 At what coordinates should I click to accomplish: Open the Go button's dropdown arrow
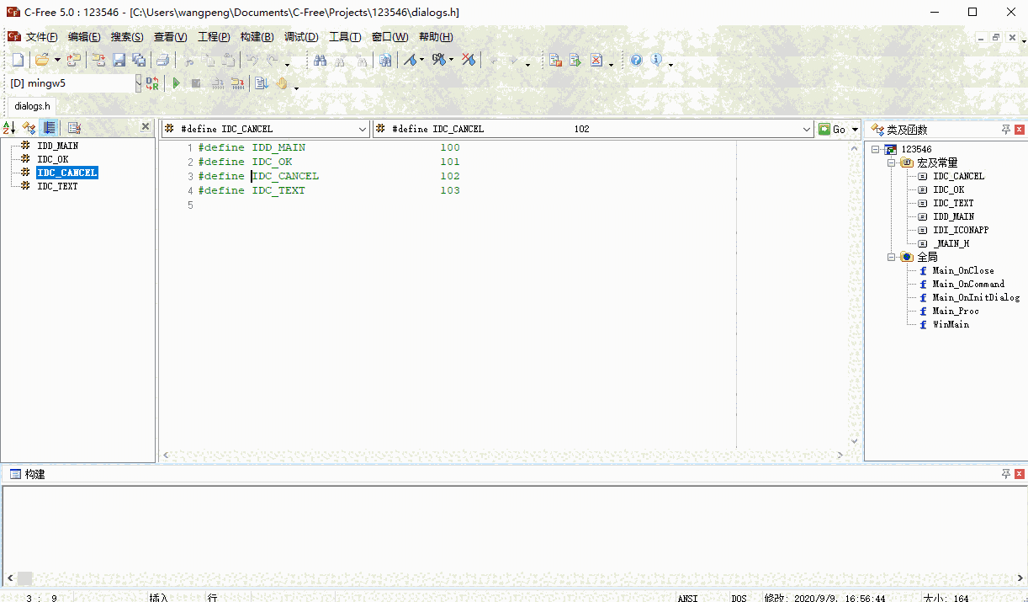click(853, 129)
